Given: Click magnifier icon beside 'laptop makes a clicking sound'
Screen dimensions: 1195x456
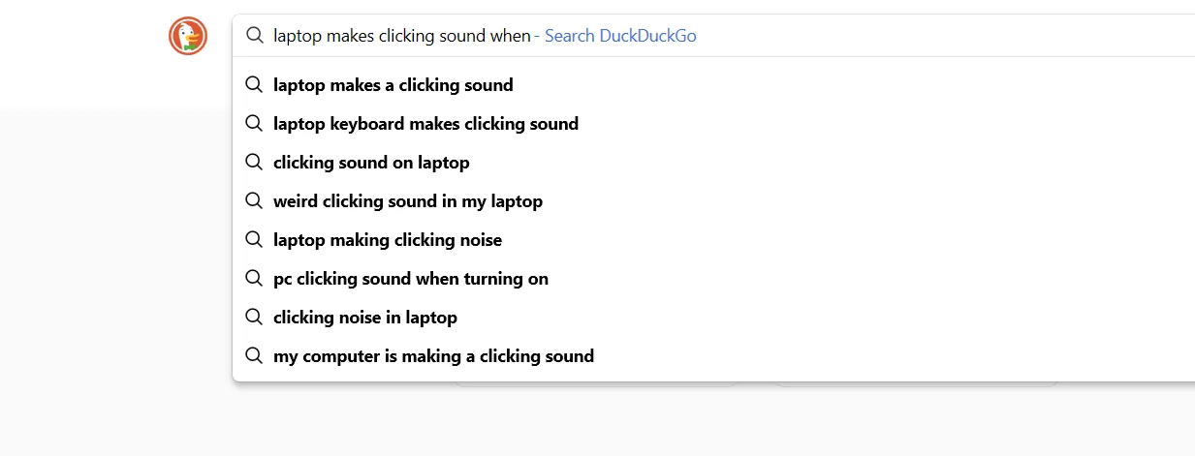Looking at the screenshot, I should (255, 85).
